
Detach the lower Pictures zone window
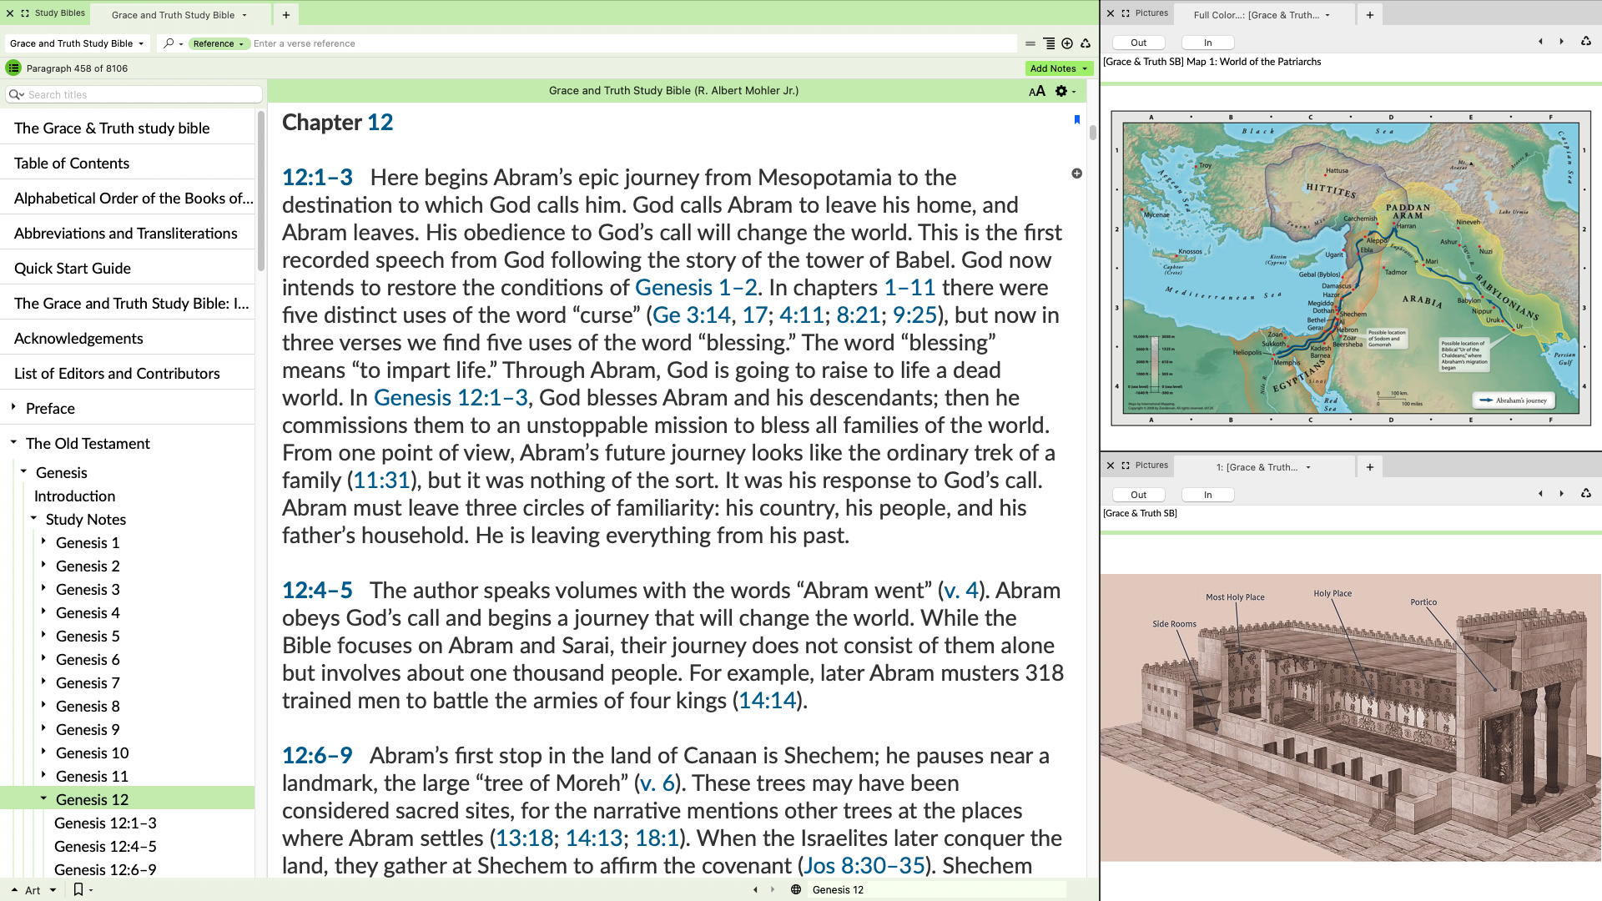pyautogui.click(x=1126, y=466)
